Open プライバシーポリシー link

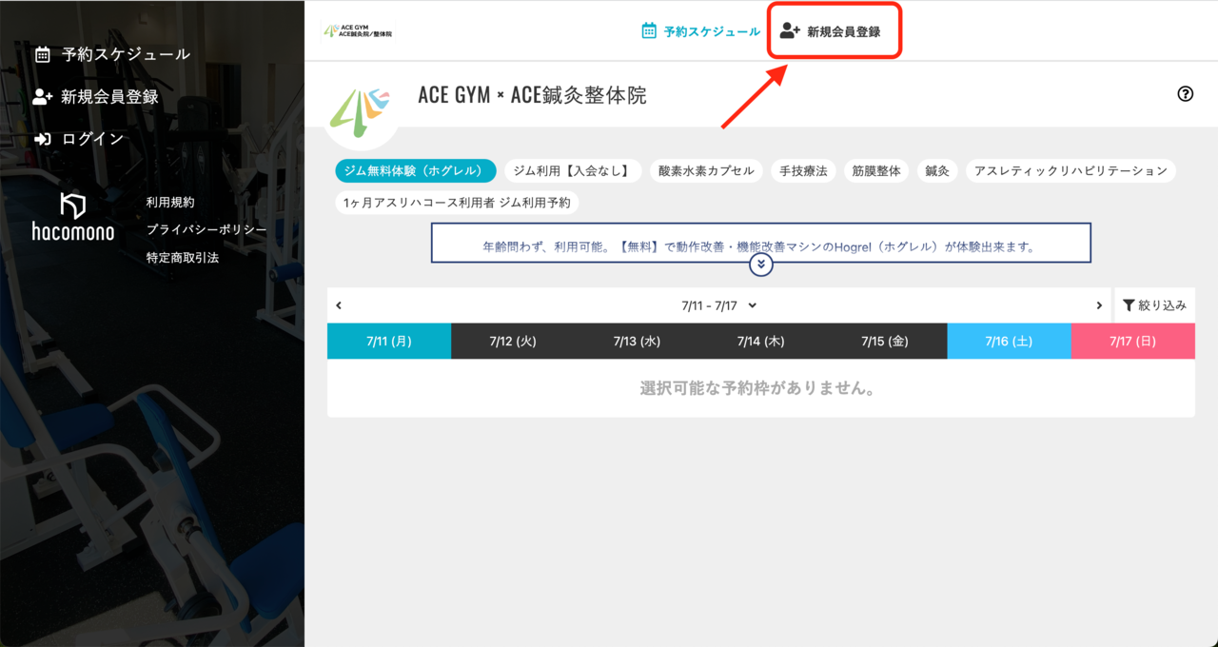(206, 229)
